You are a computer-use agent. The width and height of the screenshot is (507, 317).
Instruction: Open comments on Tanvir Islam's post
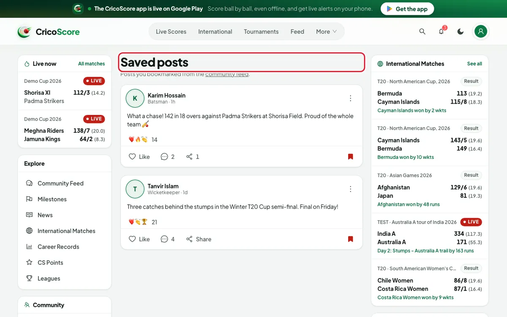point(168,239)
